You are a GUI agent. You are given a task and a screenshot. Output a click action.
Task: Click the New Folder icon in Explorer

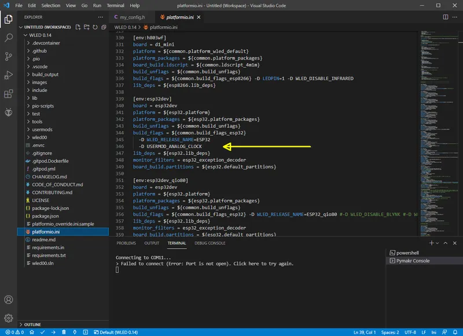pyautogui.click(x=86, y=27)
